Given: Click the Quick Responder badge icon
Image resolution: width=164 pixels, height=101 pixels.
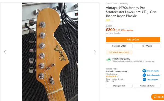Looking at the screenshot, I should [x=144, y=75].
